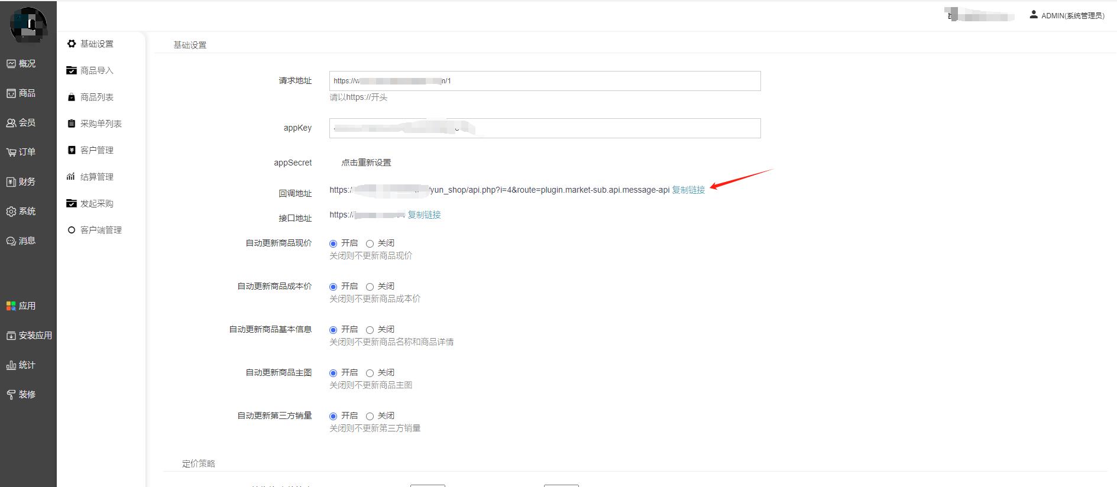The width and height of the screenshot is (1117, 487).
Task: Click the 订单 shopping cart icon
Action: coord(11,152)
